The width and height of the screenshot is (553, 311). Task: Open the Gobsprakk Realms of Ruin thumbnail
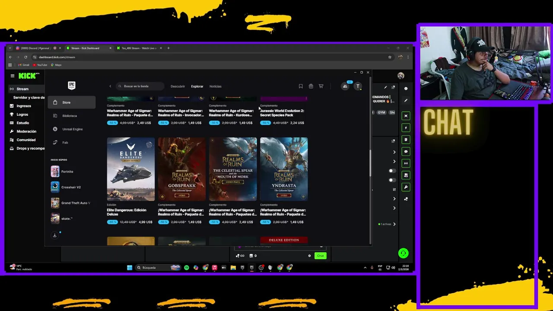click(182, 169)
